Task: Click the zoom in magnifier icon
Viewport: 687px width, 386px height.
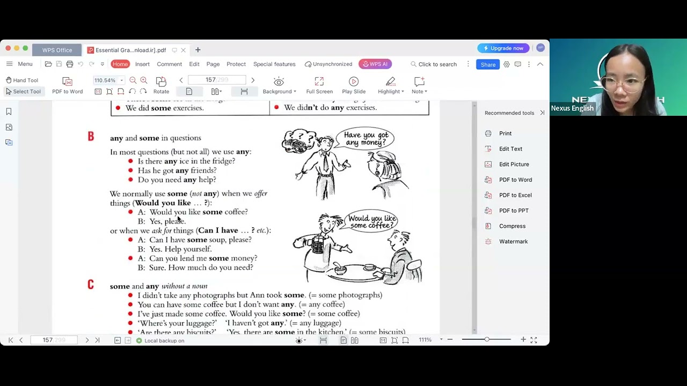Action: [x=144, y=80]
